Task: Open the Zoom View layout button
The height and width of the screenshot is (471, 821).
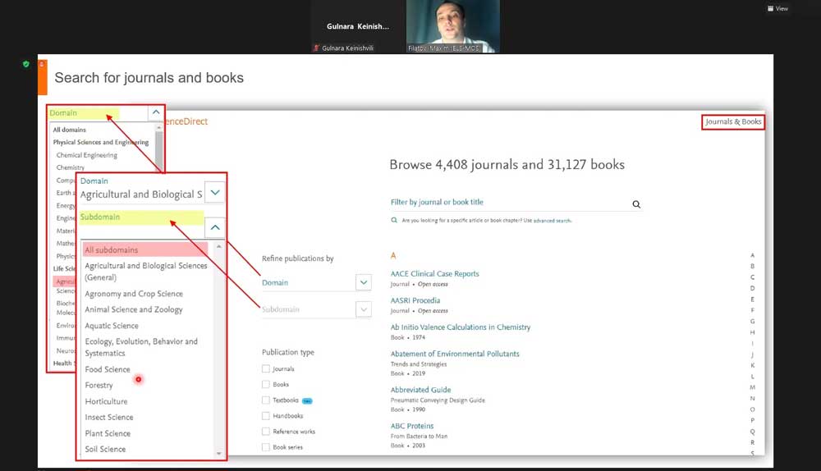Action: tap(777, 9)
